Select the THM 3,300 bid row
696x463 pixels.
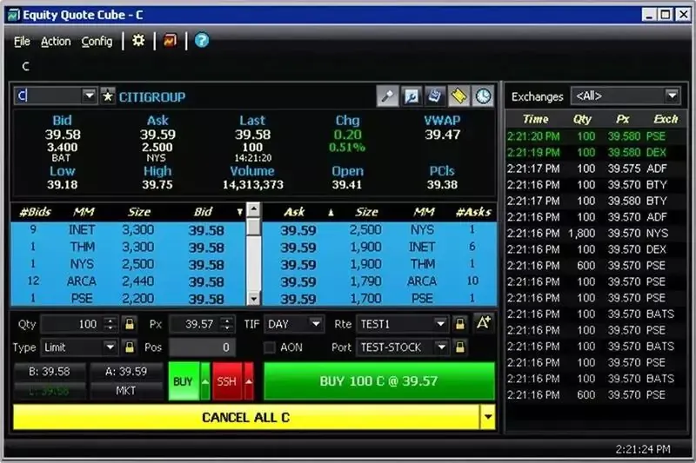(x=128, y=247)
